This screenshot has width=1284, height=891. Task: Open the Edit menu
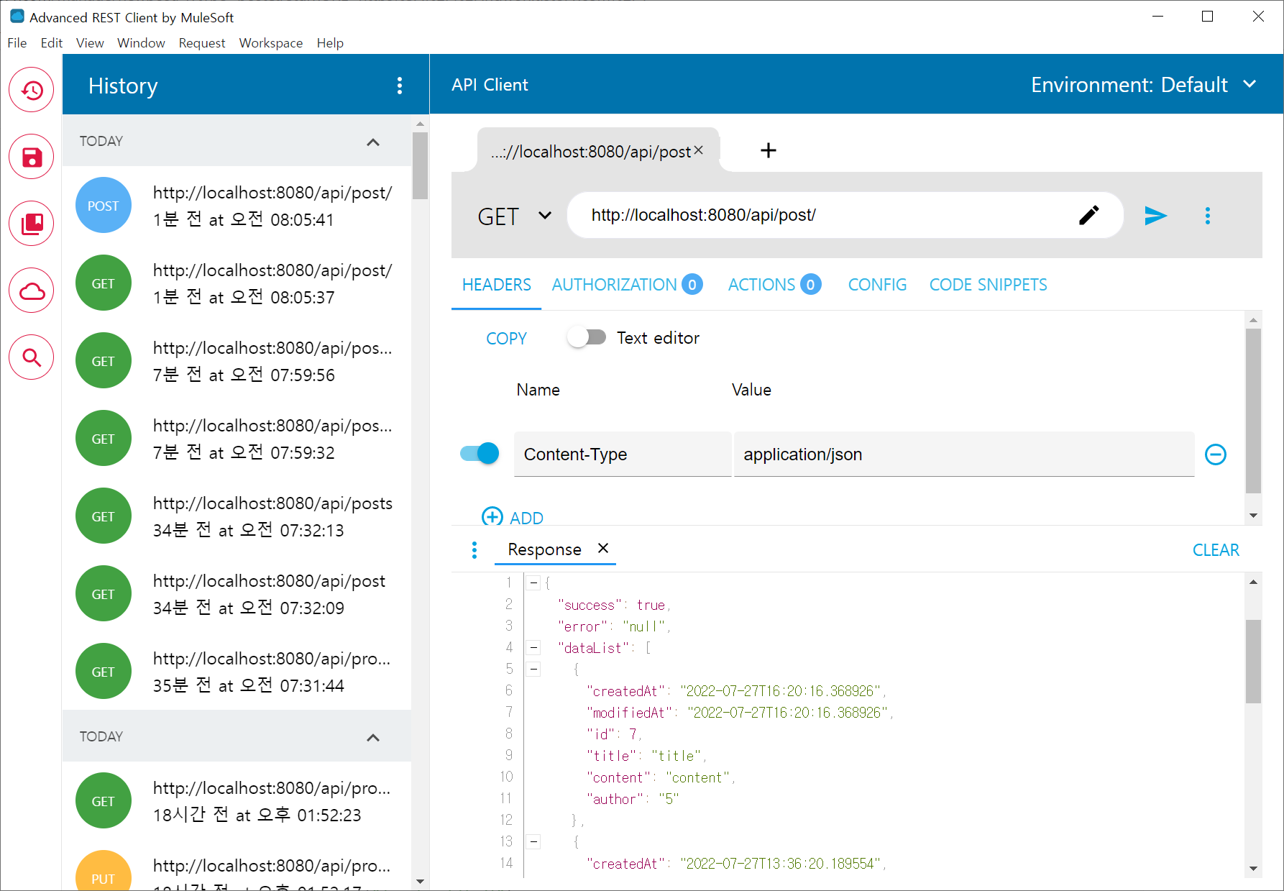click(52, 43)
